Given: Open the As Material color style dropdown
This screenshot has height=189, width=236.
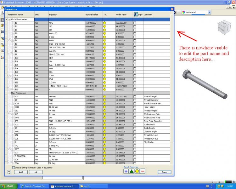Looking at the screenshot, I should (x=209, y=12).
